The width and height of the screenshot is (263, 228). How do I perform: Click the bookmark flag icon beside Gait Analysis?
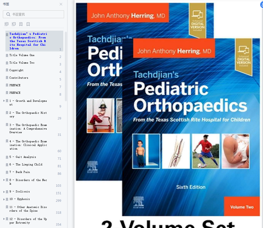point(7,157)
